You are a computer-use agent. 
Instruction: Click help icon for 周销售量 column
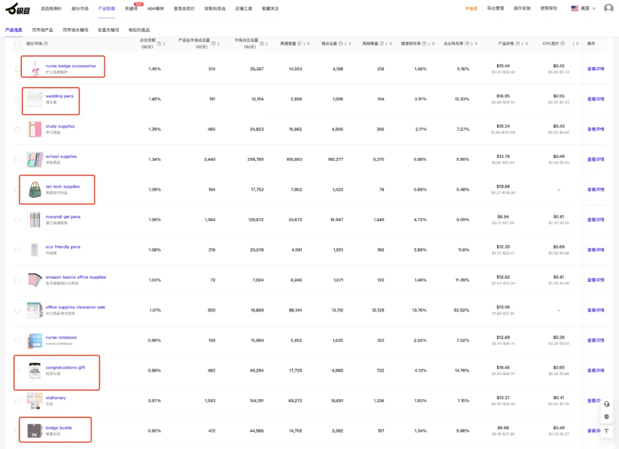point(381,43)
